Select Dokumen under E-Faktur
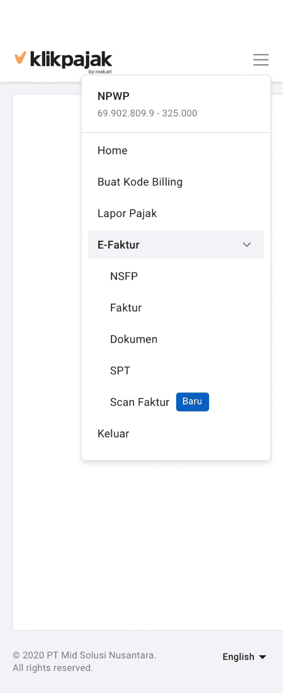 [133, 339]
